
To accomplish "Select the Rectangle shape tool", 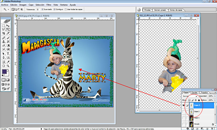I will (8, 57).
